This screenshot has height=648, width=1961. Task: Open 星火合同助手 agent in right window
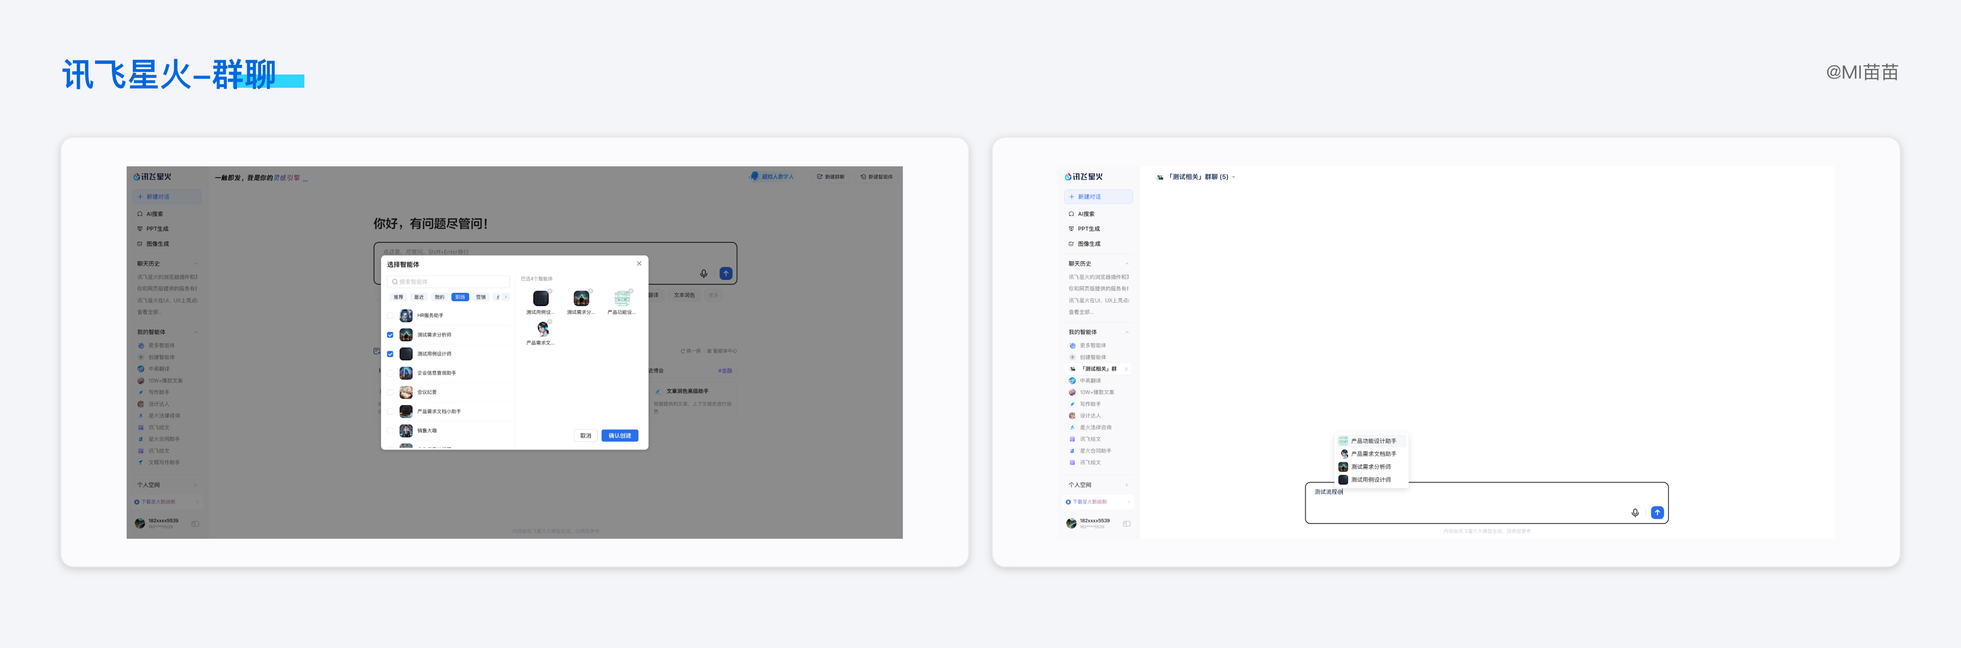pos(1090,451)
